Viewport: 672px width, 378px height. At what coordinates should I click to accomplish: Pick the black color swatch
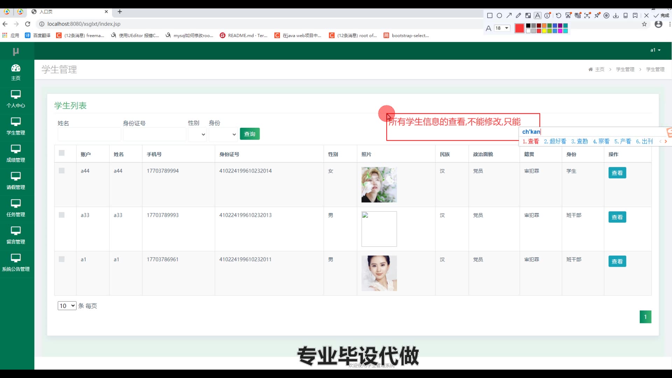(x=528, y=26)
